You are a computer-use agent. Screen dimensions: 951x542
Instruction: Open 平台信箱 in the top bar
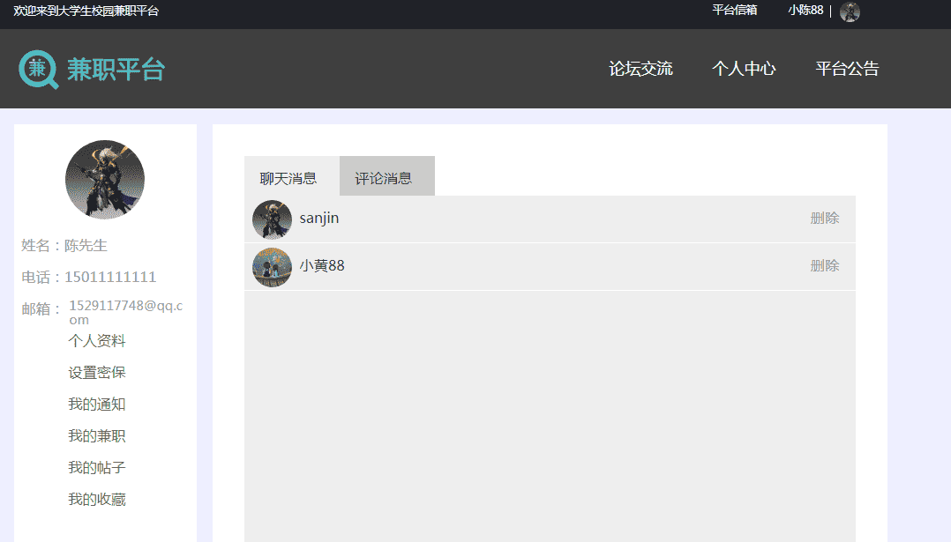734,11
